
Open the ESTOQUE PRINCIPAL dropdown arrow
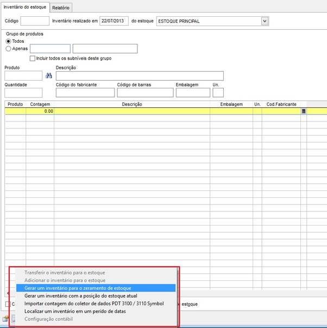[x=265, y=21]
